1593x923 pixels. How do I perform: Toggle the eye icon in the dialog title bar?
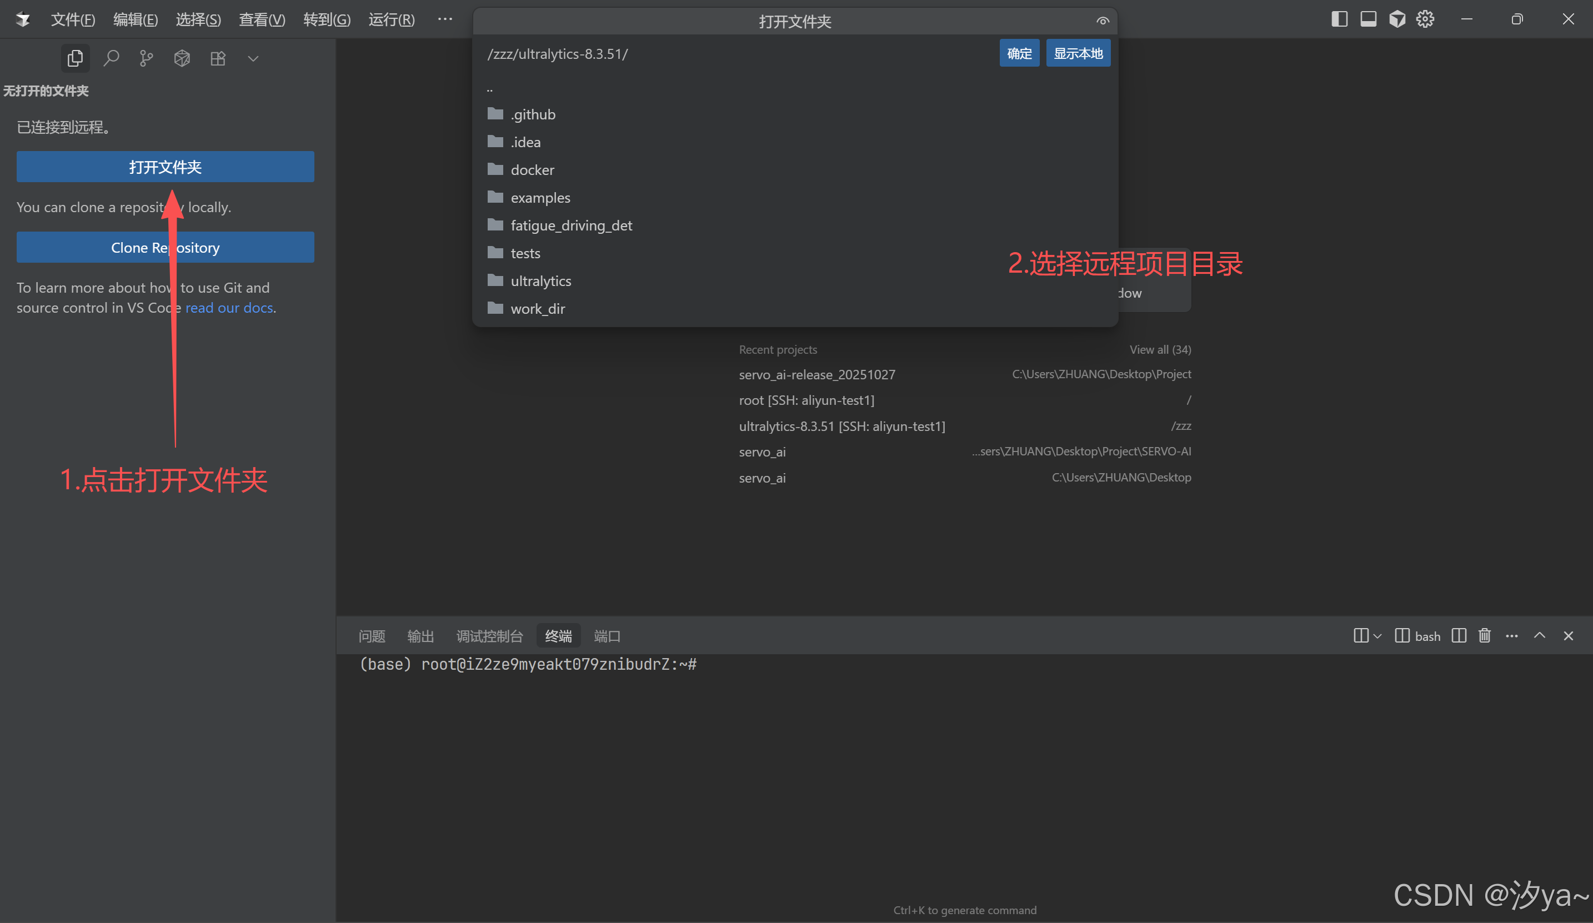coord(1102,21)
